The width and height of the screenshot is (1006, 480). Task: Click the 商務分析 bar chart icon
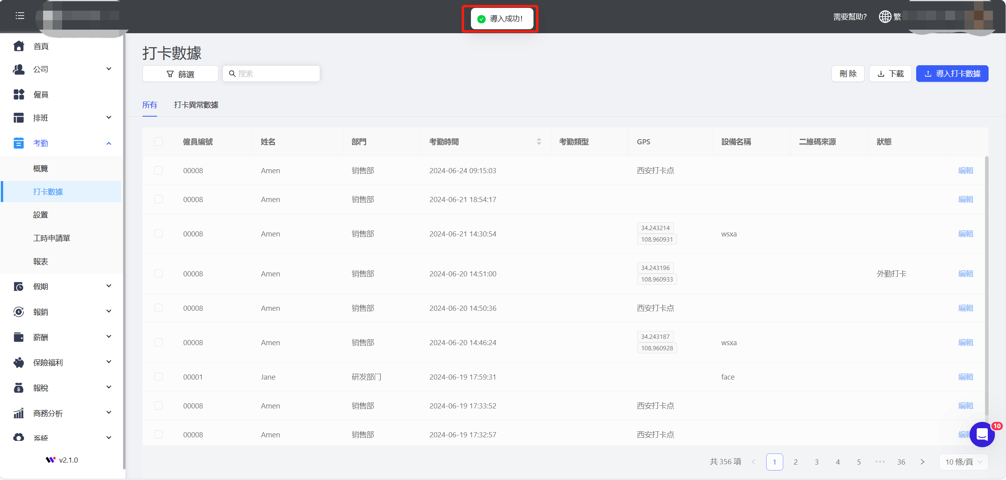point(19,413)
